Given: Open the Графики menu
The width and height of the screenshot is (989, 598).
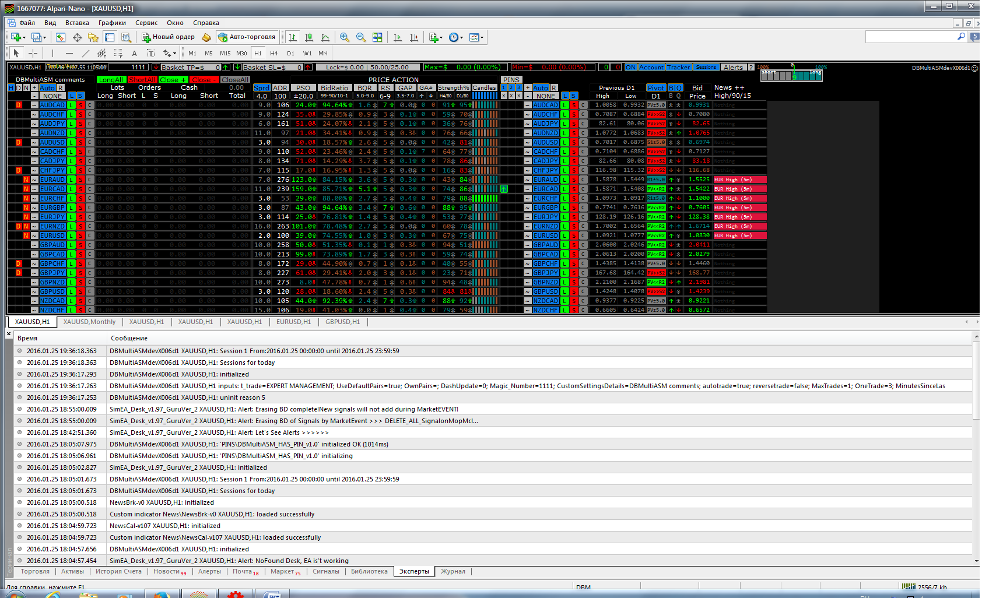Looking at the screenshot, I should click(x=112, y=23).
